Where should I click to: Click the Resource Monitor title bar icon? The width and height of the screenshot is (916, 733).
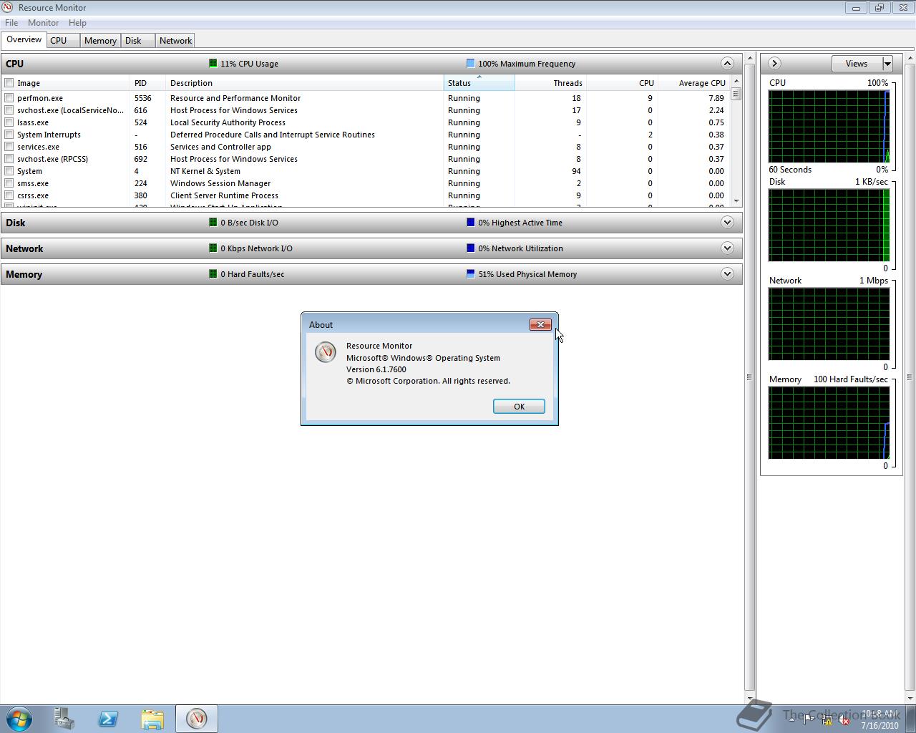tap(7, 7)
